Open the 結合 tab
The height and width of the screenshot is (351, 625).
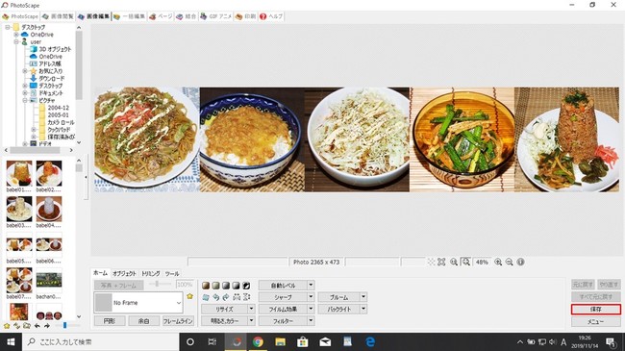pyautogui.click(x=187, y=16)
